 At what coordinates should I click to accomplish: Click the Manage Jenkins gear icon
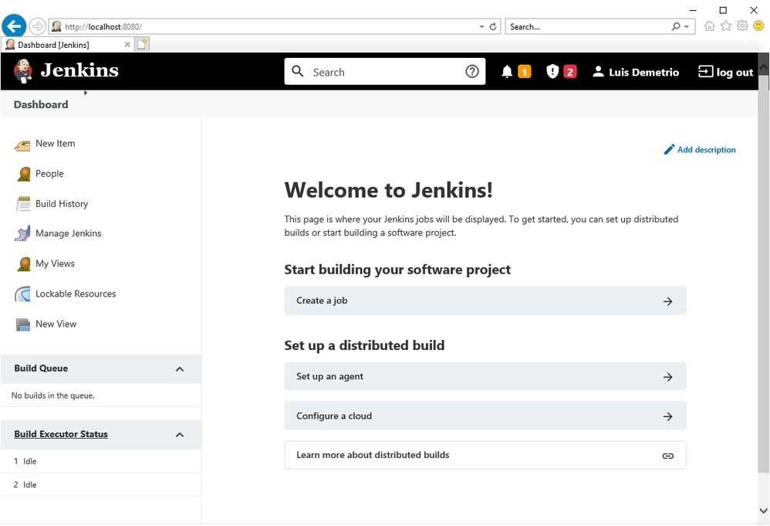(x=22, y=234)
